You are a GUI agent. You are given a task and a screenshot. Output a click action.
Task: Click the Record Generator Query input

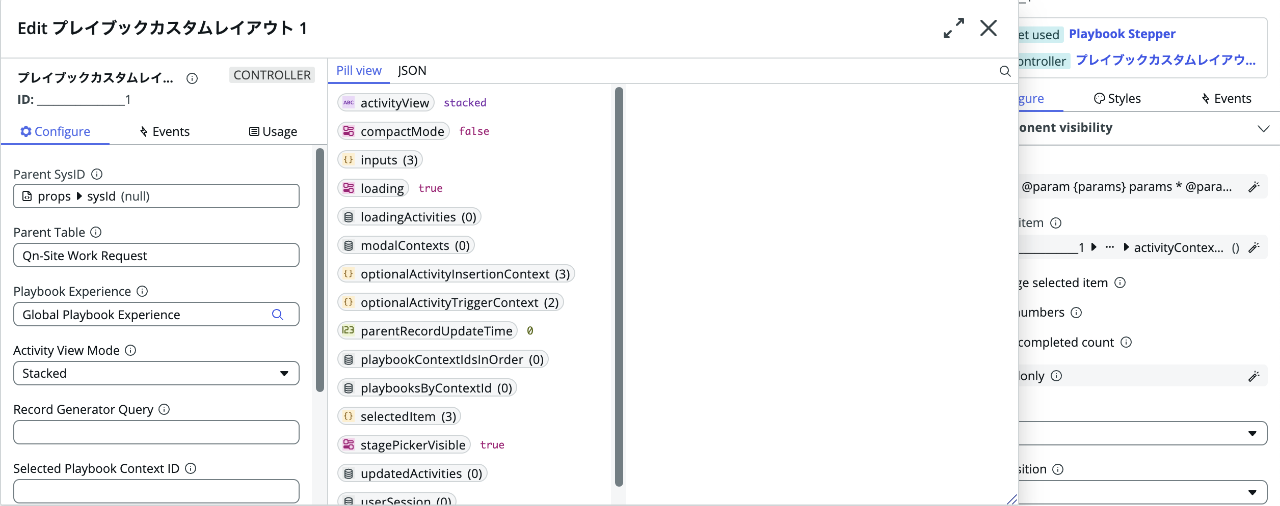(x=156, y=432)
